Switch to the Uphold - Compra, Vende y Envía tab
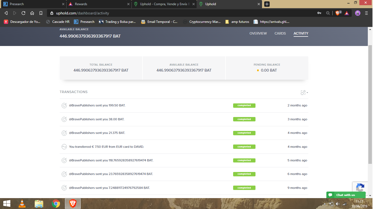 pyautogui.click(x=164, y=4)
